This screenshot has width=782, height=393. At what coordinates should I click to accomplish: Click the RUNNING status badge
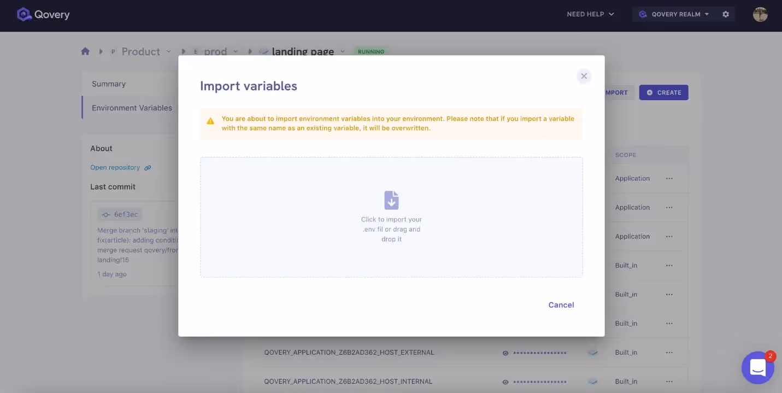(x=371, y=51)
